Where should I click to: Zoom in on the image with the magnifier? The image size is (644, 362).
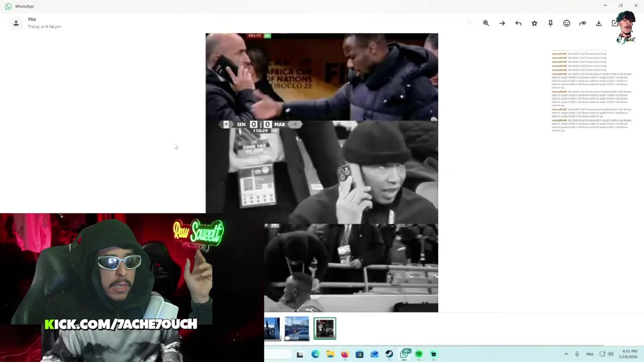tap(486, 23)
